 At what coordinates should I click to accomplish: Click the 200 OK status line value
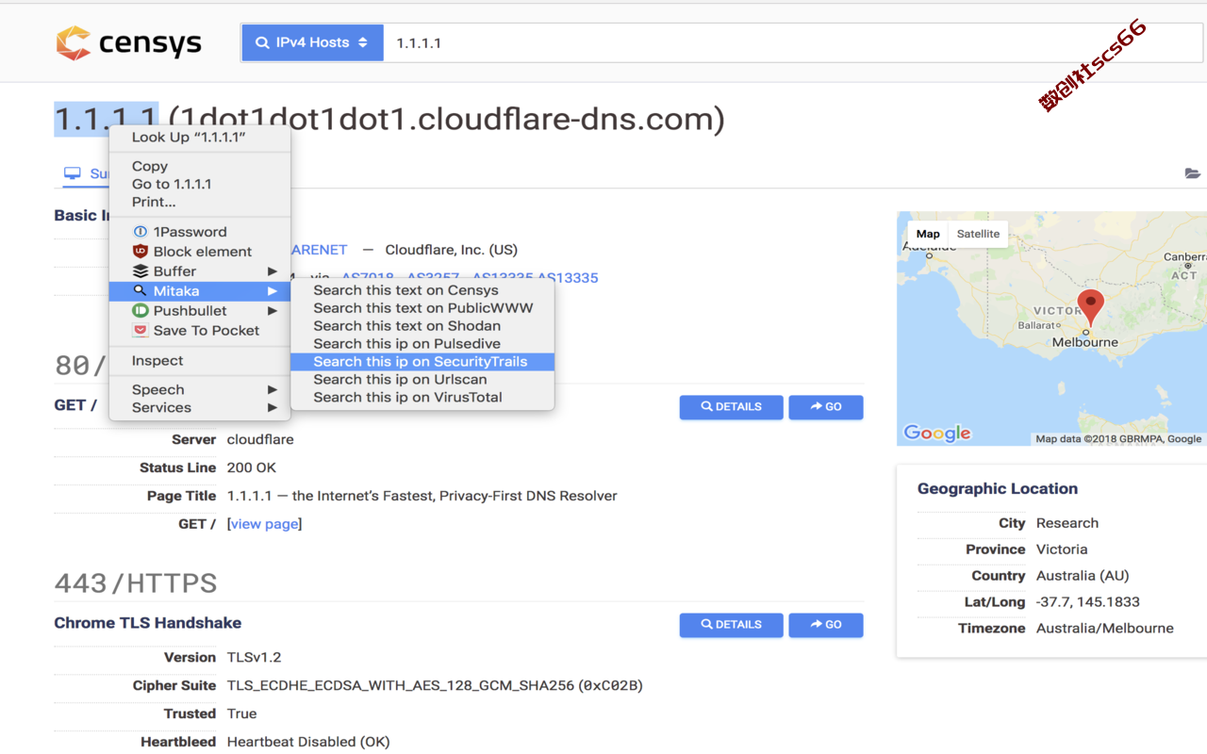click(252, 467)
